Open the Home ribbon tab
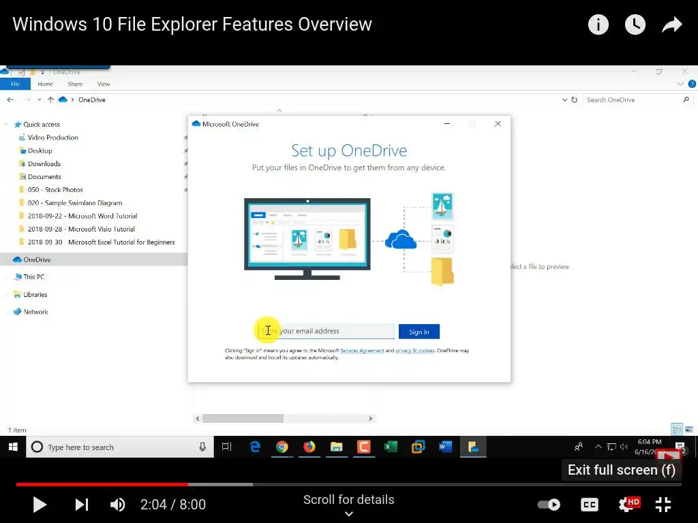This screenshot has height=523, width=698. click(x=46, y=84)
